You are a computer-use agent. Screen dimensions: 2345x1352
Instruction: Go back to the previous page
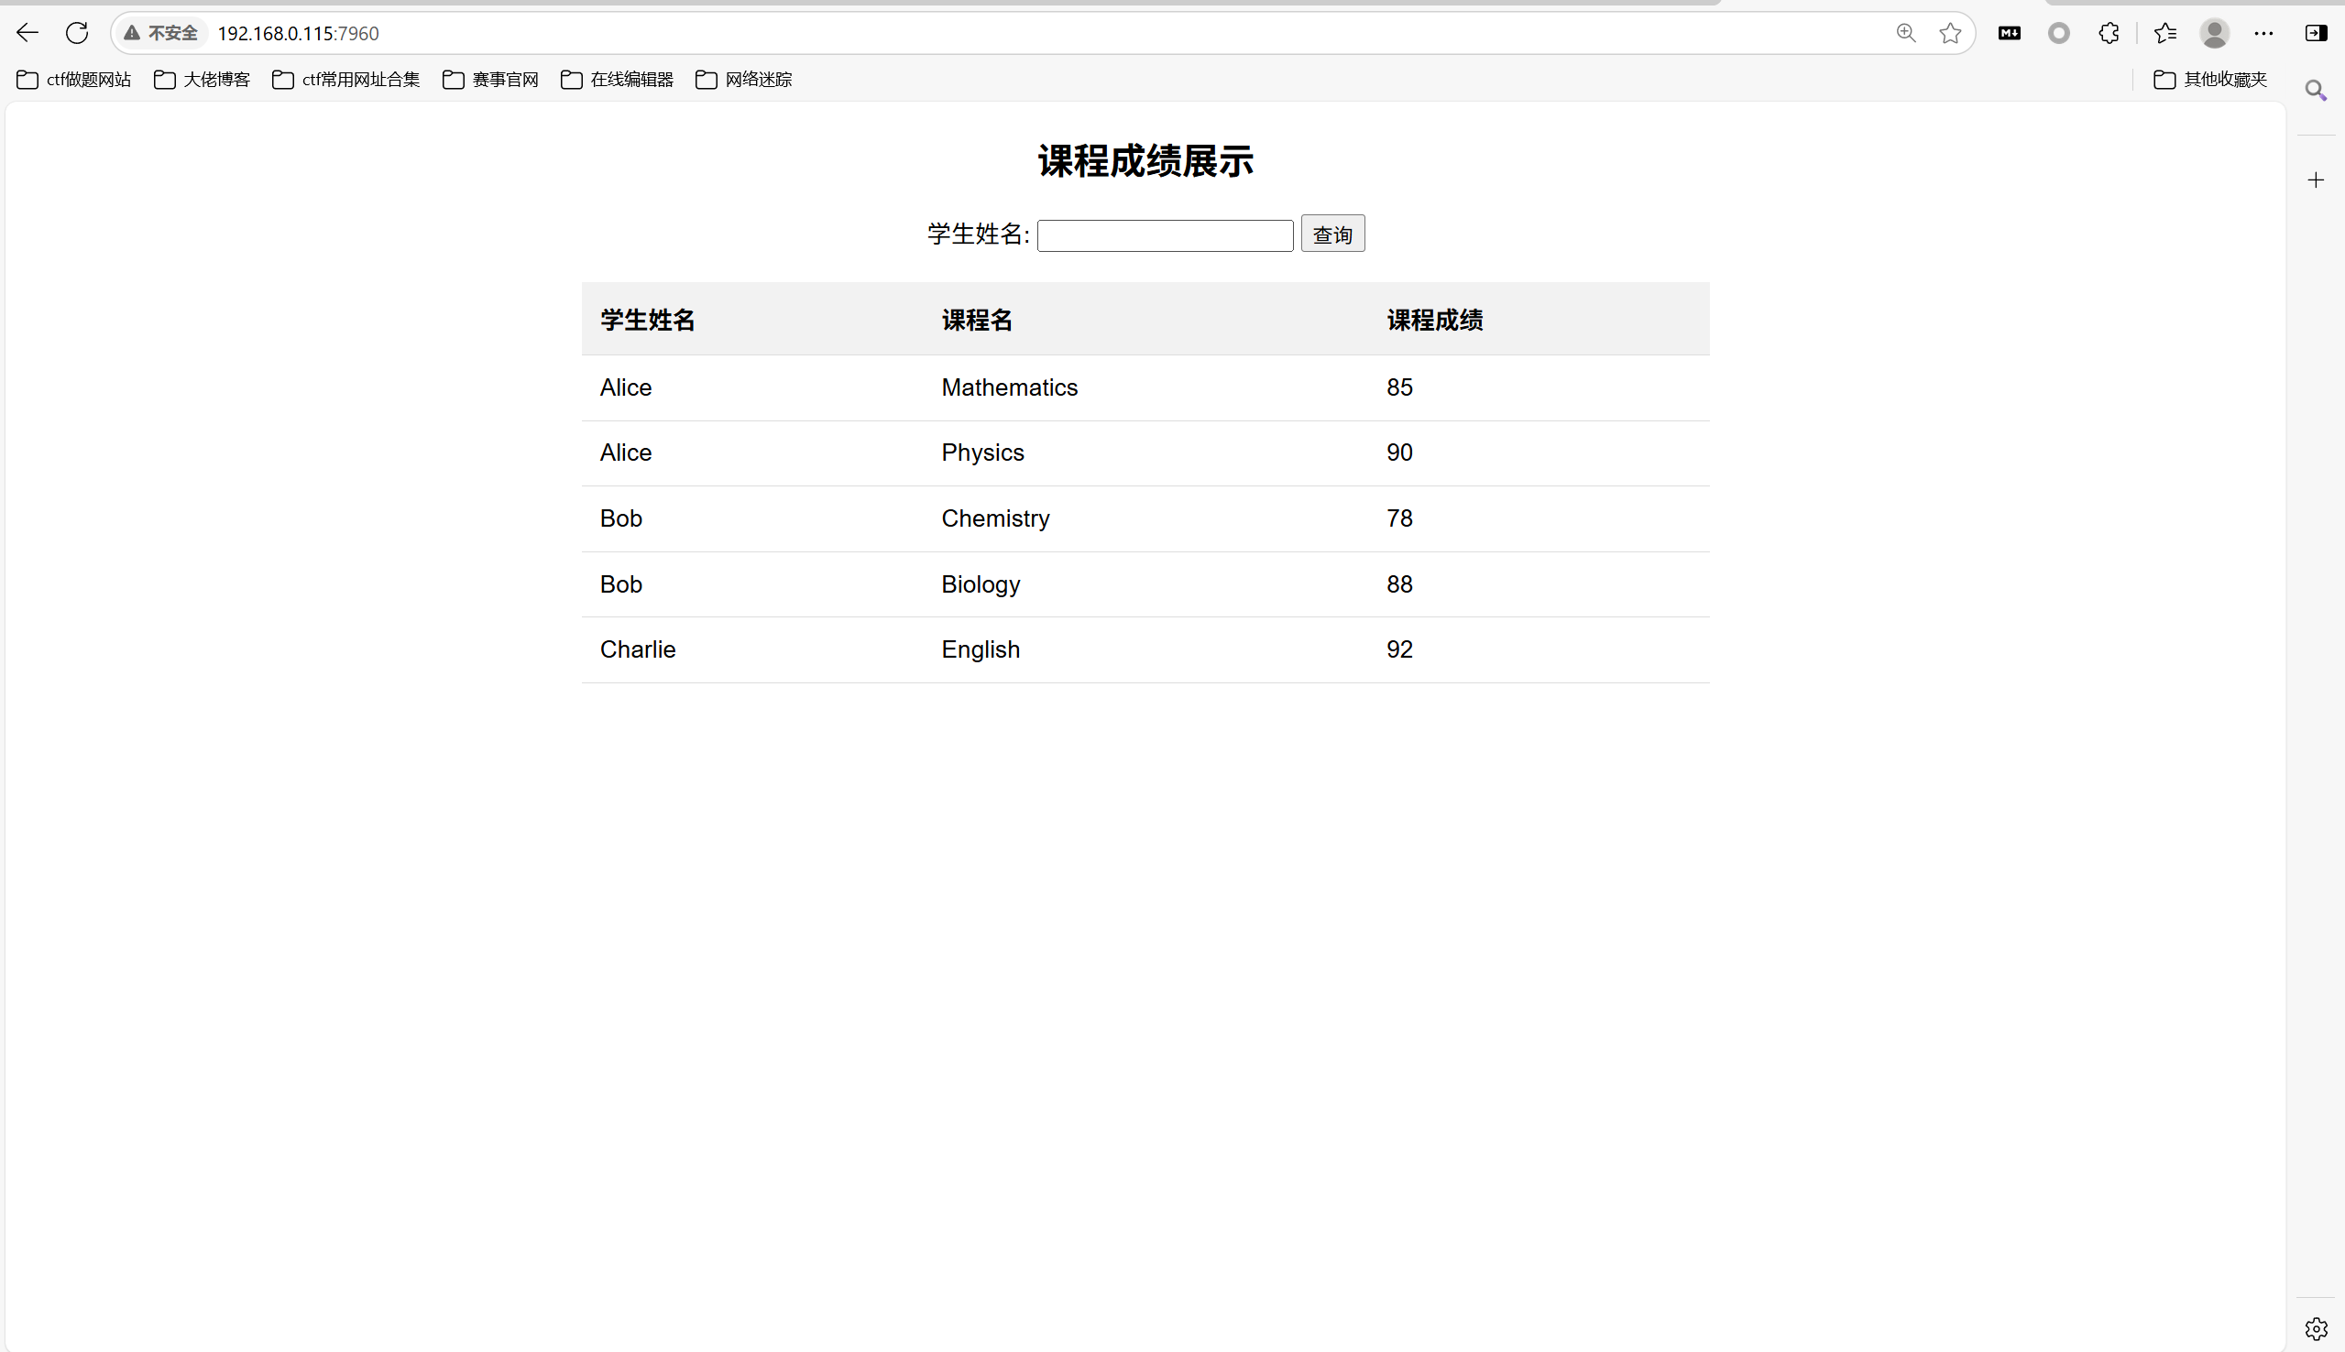(27, 33)
